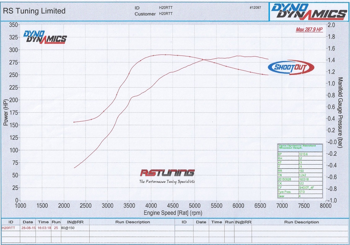This screenshot has height=245, width=350.
Task: Click the RSTuning logo in the chart
Action: pos(167,173)
